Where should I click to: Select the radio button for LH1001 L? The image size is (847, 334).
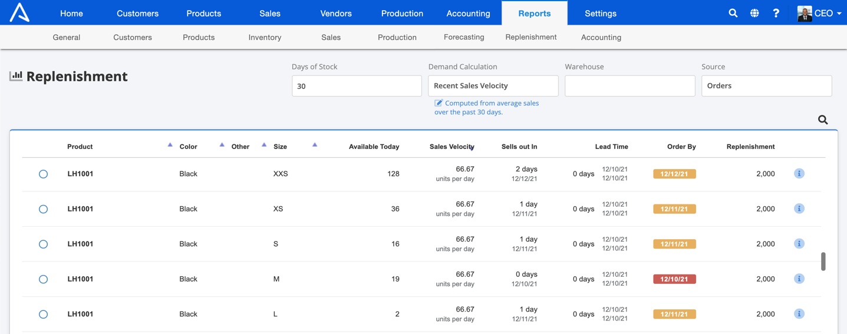click(x=43, y=315)
